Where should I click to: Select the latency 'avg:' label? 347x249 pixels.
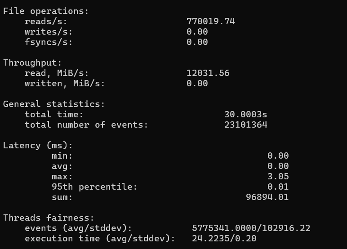coord(62,166)
